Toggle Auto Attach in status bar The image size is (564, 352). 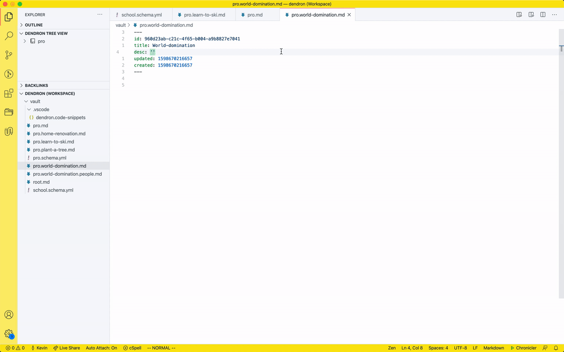pyautogui.click(x=101, y=348)
